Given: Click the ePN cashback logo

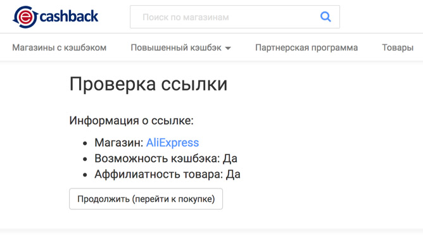Looking at the screenshot, I should coord(55,17).
